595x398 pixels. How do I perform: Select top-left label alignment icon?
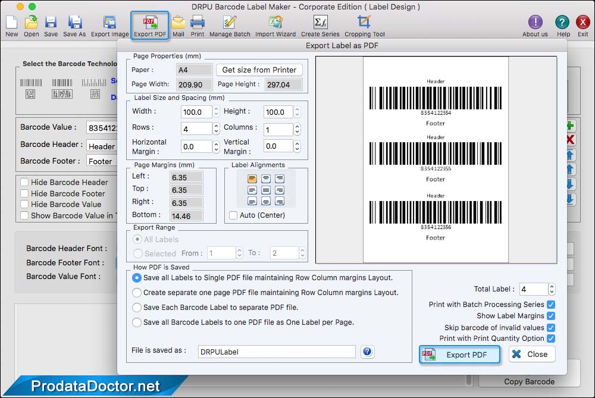click(252, 178)
